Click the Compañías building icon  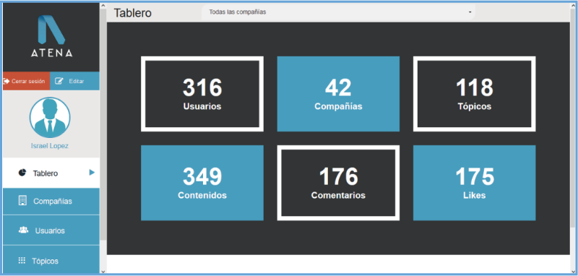tap(23, 200)
